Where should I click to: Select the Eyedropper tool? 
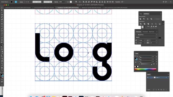pyautogui.click(x=2, y=54)
